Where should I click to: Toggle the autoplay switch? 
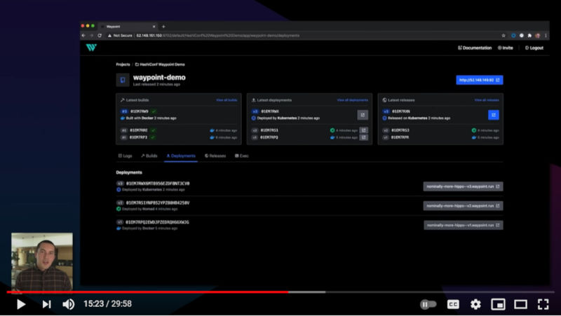click(x=428, y=304)
